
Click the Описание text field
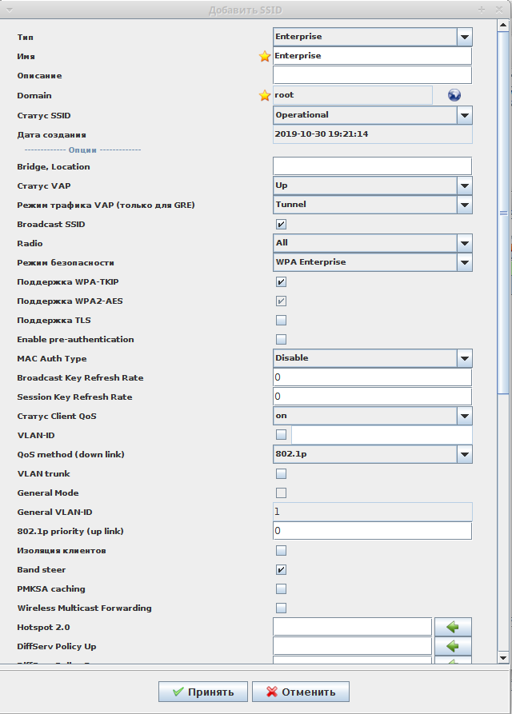coord(372,76)
